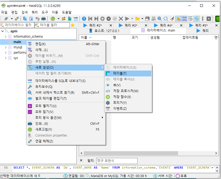Open the session manager plug icon
Screen dimensions: 221x179
[x=6, y=19]
